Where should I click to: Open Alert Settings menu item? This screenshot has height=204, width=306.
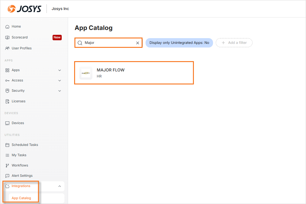(x=22, y=176)
